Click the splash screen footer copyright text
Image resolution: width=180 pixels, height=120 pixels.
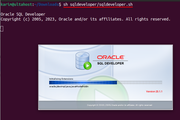120,105
